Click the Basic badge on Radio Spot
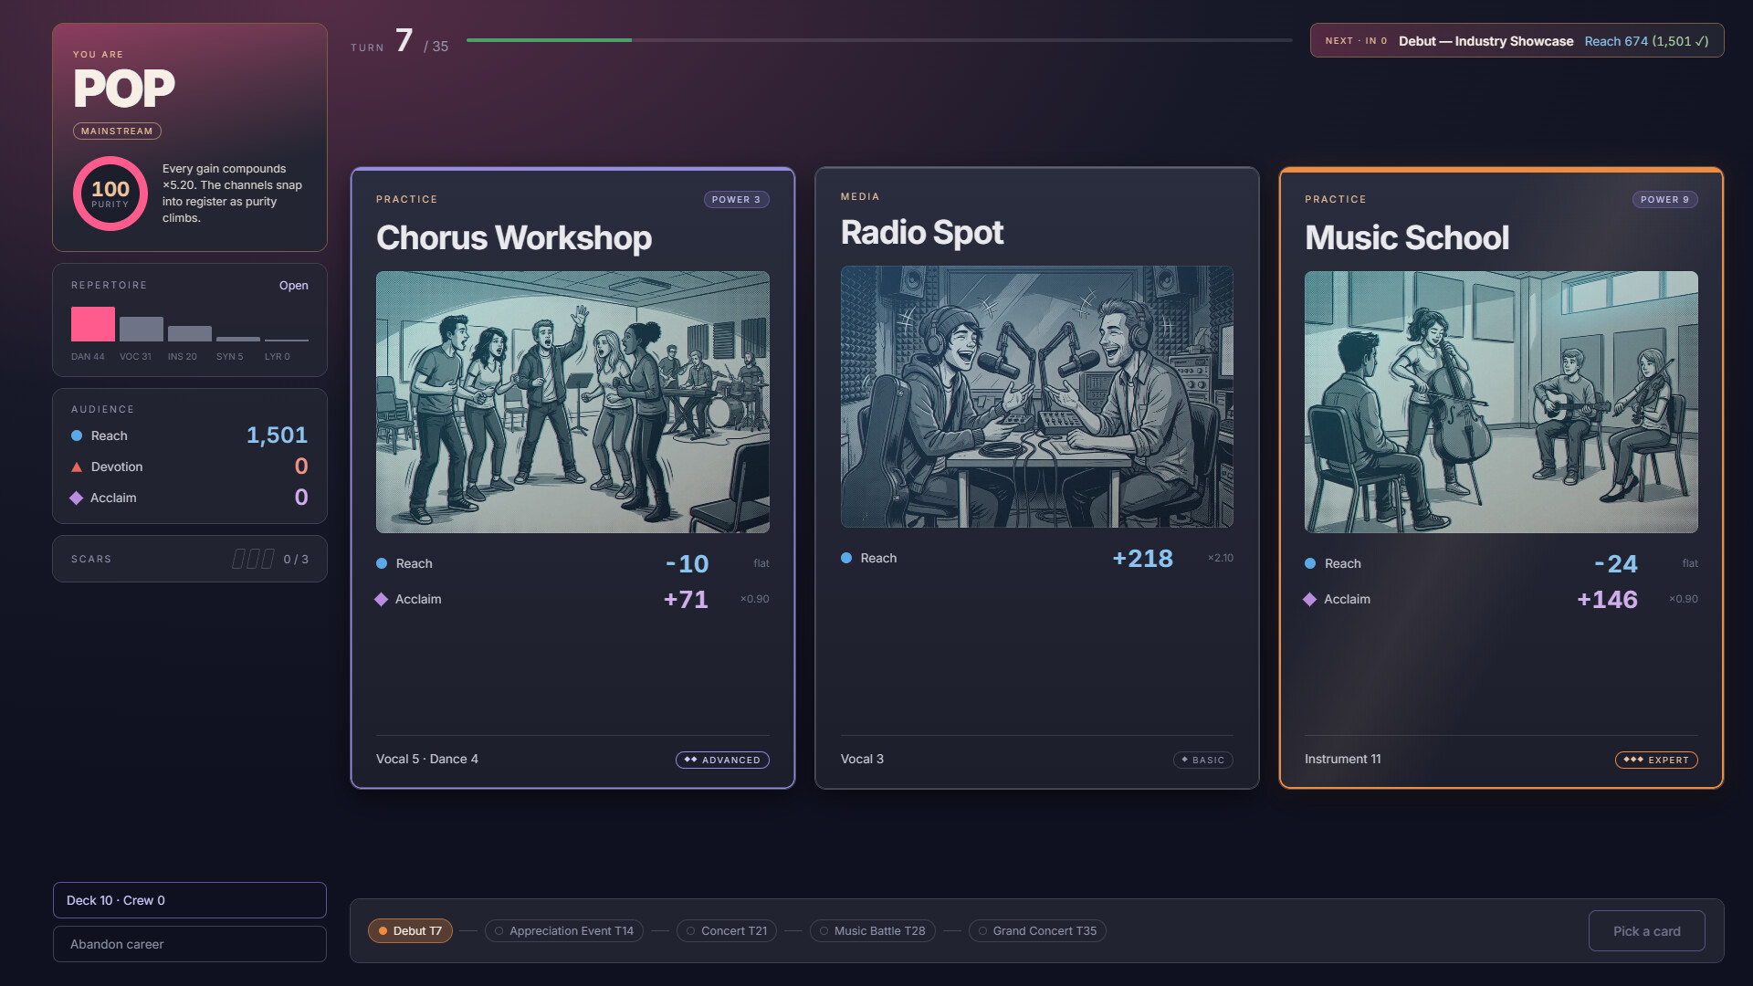Screen dimensions: 1753x986 point(1202,760)
